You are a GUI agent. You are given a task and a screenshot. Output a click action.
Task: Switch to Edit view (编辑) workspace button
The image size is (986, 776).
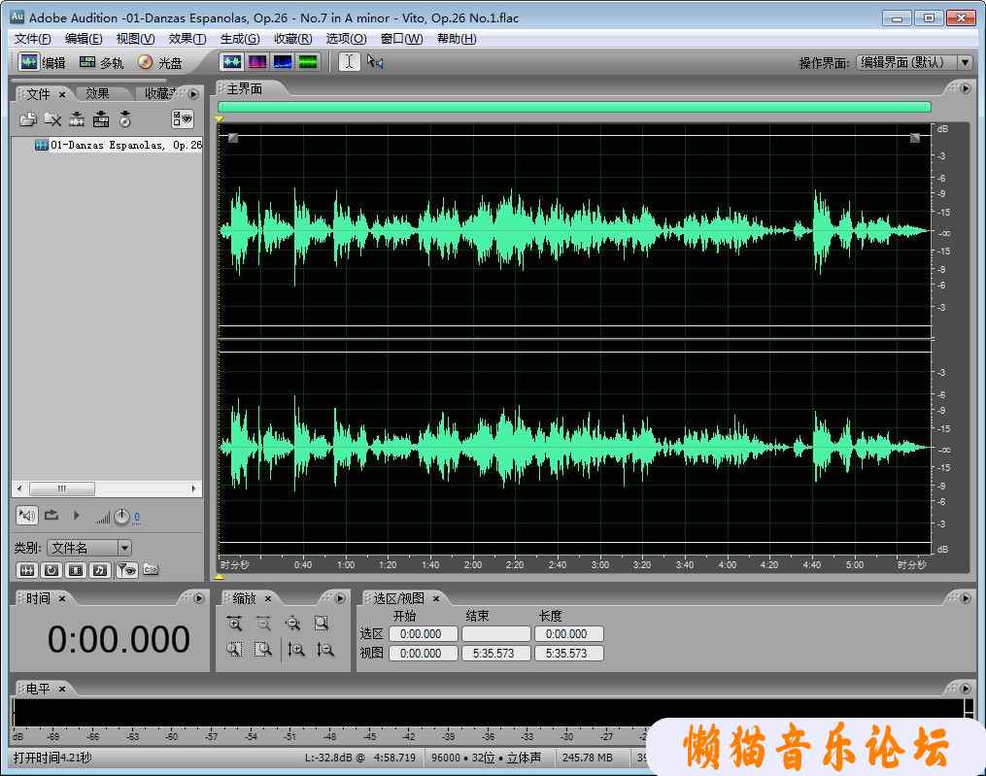pyautogui.click(x=42, y=62)
